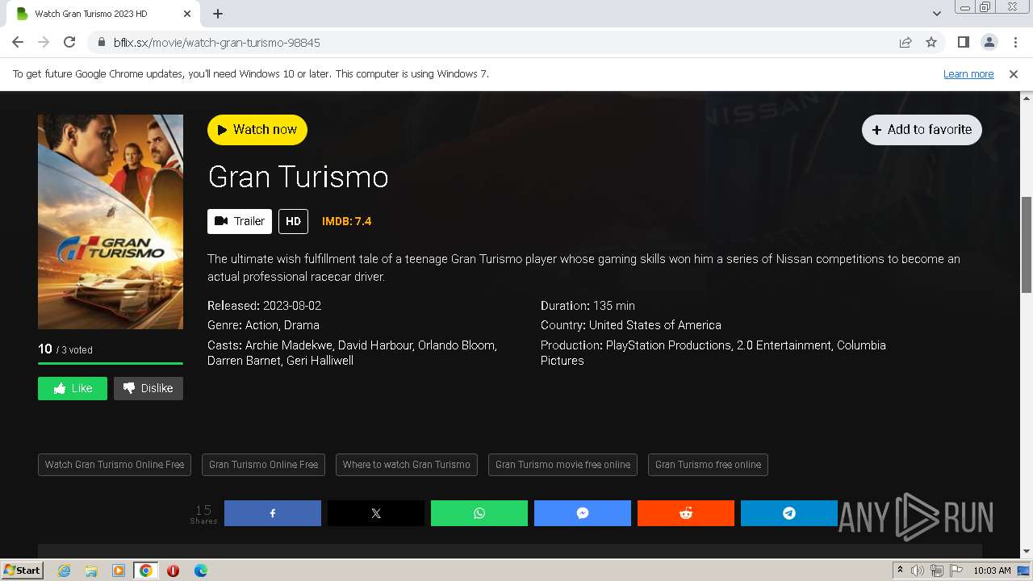Click the HD quality badge
This screenshot has width=1033, height=581.
click(293, 221)
